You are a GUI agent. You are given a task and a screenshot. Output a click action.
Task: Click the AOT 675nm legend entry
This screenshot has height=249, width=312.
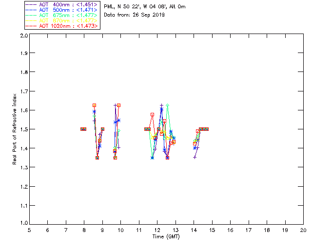click(61, 15)
